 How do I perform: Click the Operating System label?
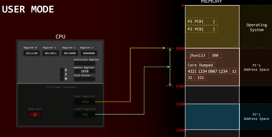[x=257, y=27]
